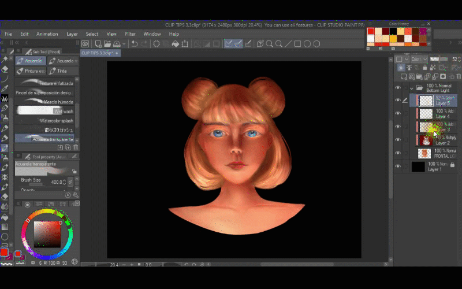Hide the Bottom Light folder eye icon

tap(397, 87)
